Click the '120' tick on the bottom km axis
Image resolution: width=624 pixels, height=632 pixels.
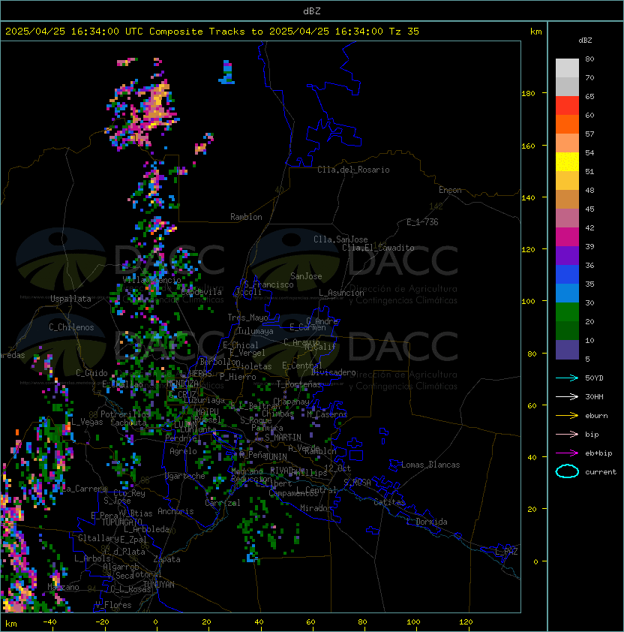[466, 622]
